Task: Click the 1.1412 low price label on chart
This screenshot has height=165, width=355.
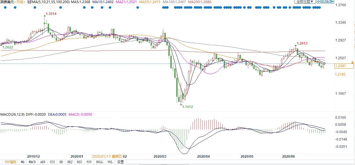Action: pyautogui.click(x=188, y=107)
